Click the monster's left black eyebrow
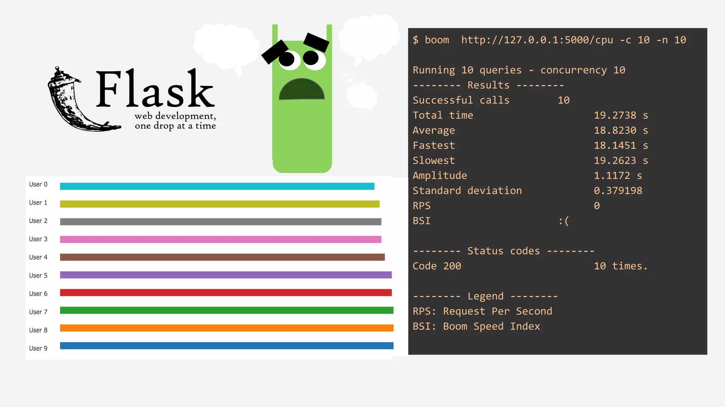725x407 pixels. coord(275,52)
